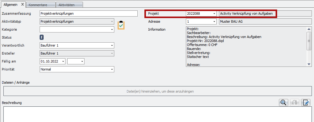Click the blue 'f' status icon
Image resolution: width=314 pixels, height=122 pixels.
tap(42, 37)
